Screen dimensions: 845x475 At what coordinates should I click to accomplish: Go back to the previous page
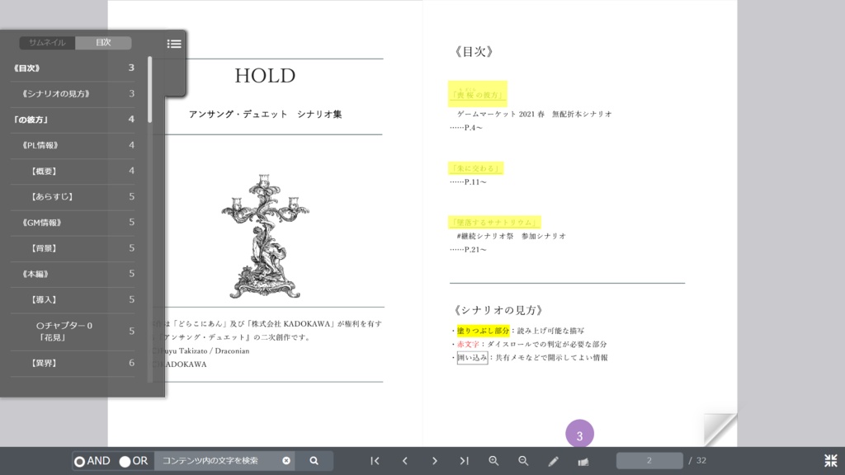click(x=405, y=460)
